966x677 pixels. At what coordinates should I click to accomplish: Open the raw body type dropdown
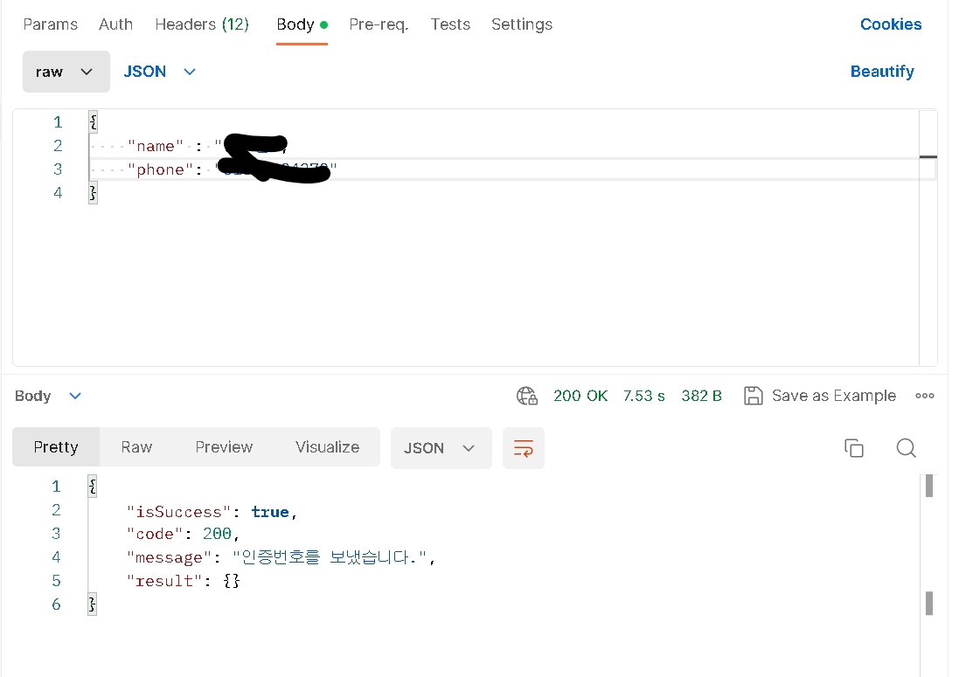pos(66,72)
